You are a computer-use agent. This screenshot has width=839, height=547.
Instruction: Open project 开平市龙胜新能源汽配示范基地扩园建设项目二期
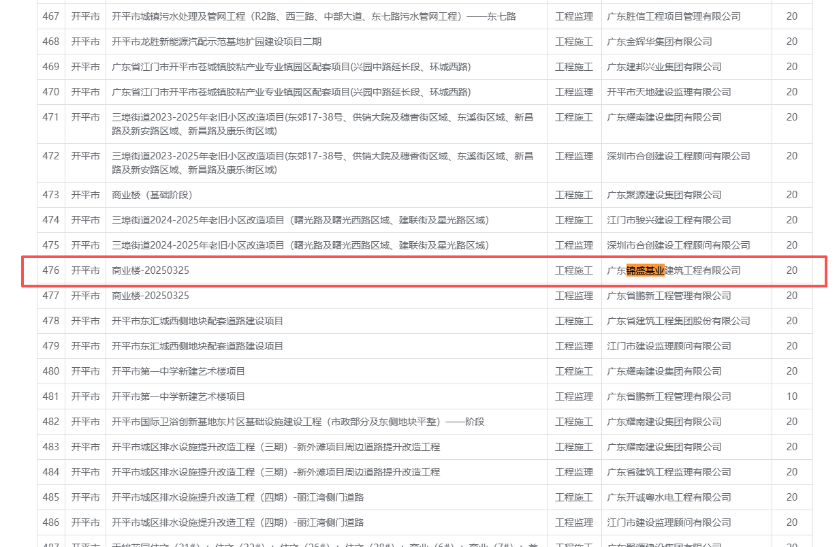tap(217, 42)
